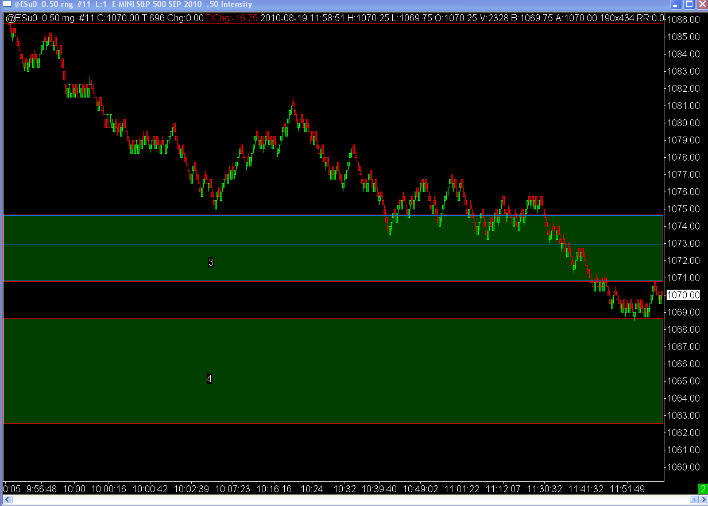708x506 pixels.
Task: Click the 10:00:16 time axis label
Action: click(109, 489)
